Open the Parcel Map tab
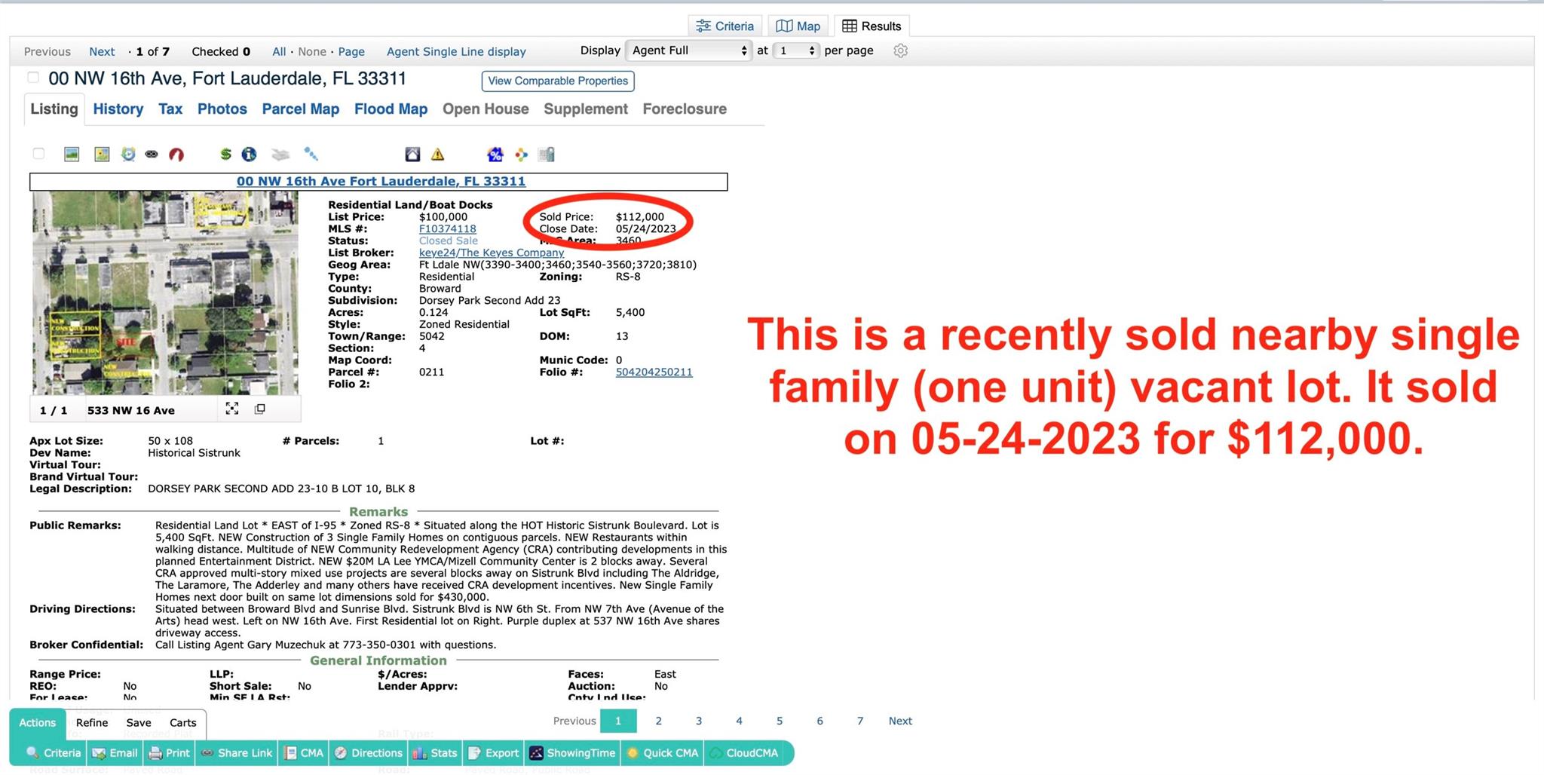This screenshot has height=775, width=1544. click(x=300, y=109)
